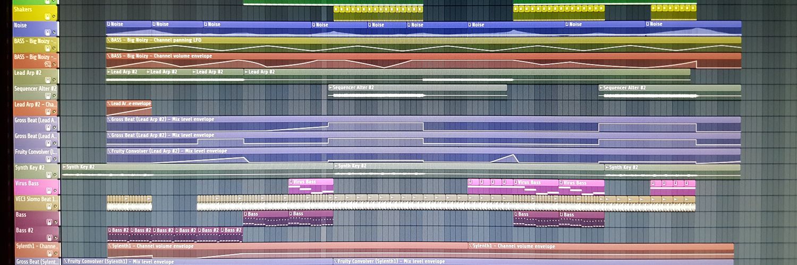Toggle mute on 'Fruity Convolver (L...' track
The width and height of the screenshot is (797, 265).
pos(55,159)
